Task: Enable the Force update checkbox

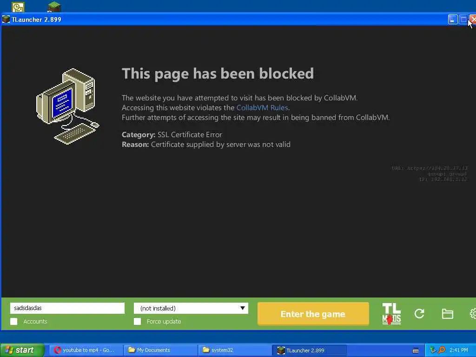Action: [x=137, y=322]
